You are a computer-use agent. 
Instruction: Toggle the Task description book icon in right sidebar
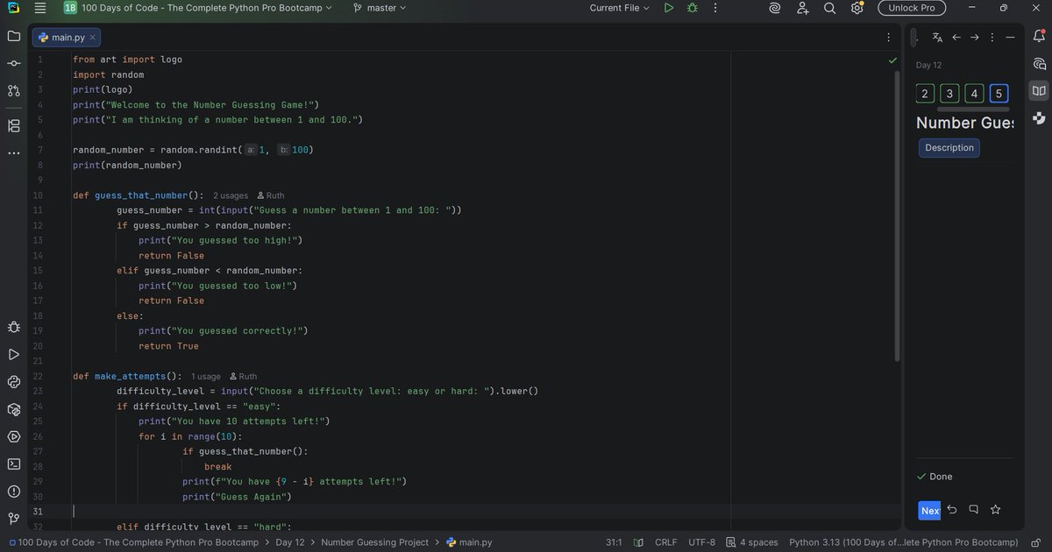pyautogui.click(x=1039, y=91)
